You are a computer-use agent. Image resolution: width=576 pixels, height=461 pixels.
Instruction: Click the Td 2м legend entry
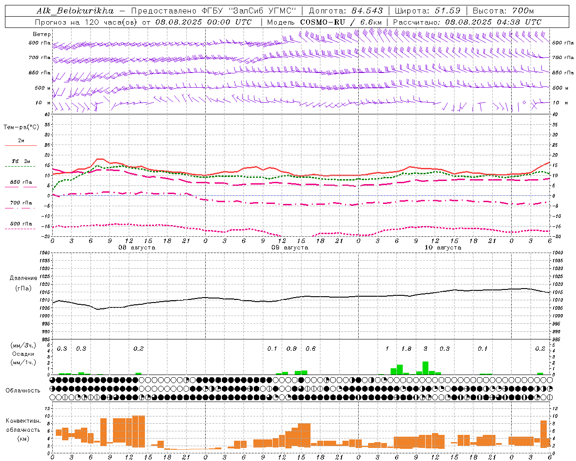tap(21, 161)
